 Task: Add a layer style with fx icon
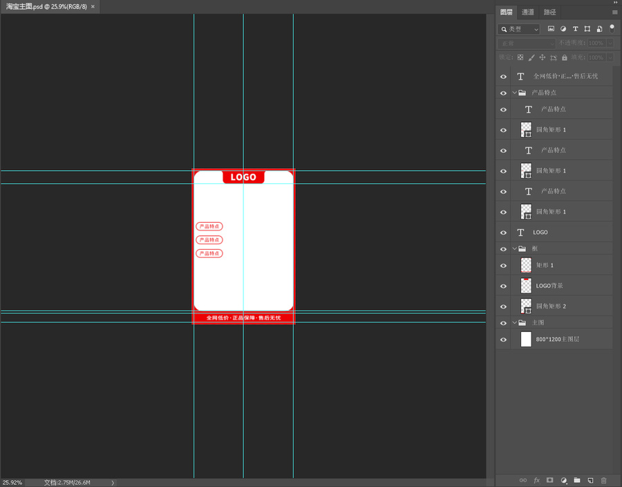(537, 480)
